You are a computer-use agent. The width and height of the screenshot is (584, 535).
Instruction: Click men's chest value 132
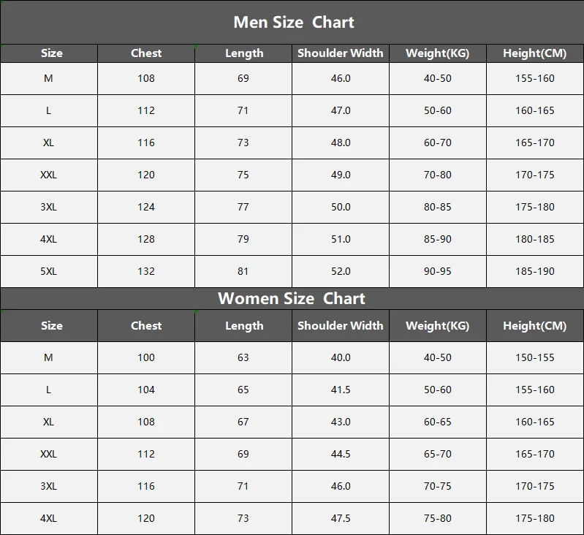(146, 271)
